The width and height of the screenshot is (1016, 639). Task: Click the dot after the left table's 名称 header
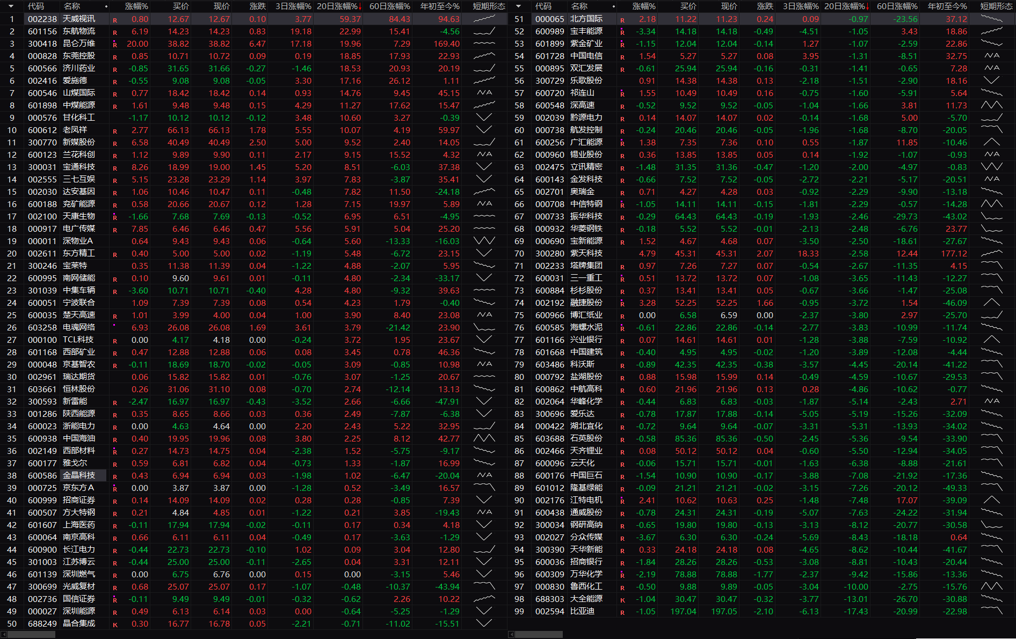(x=106, y=6)
